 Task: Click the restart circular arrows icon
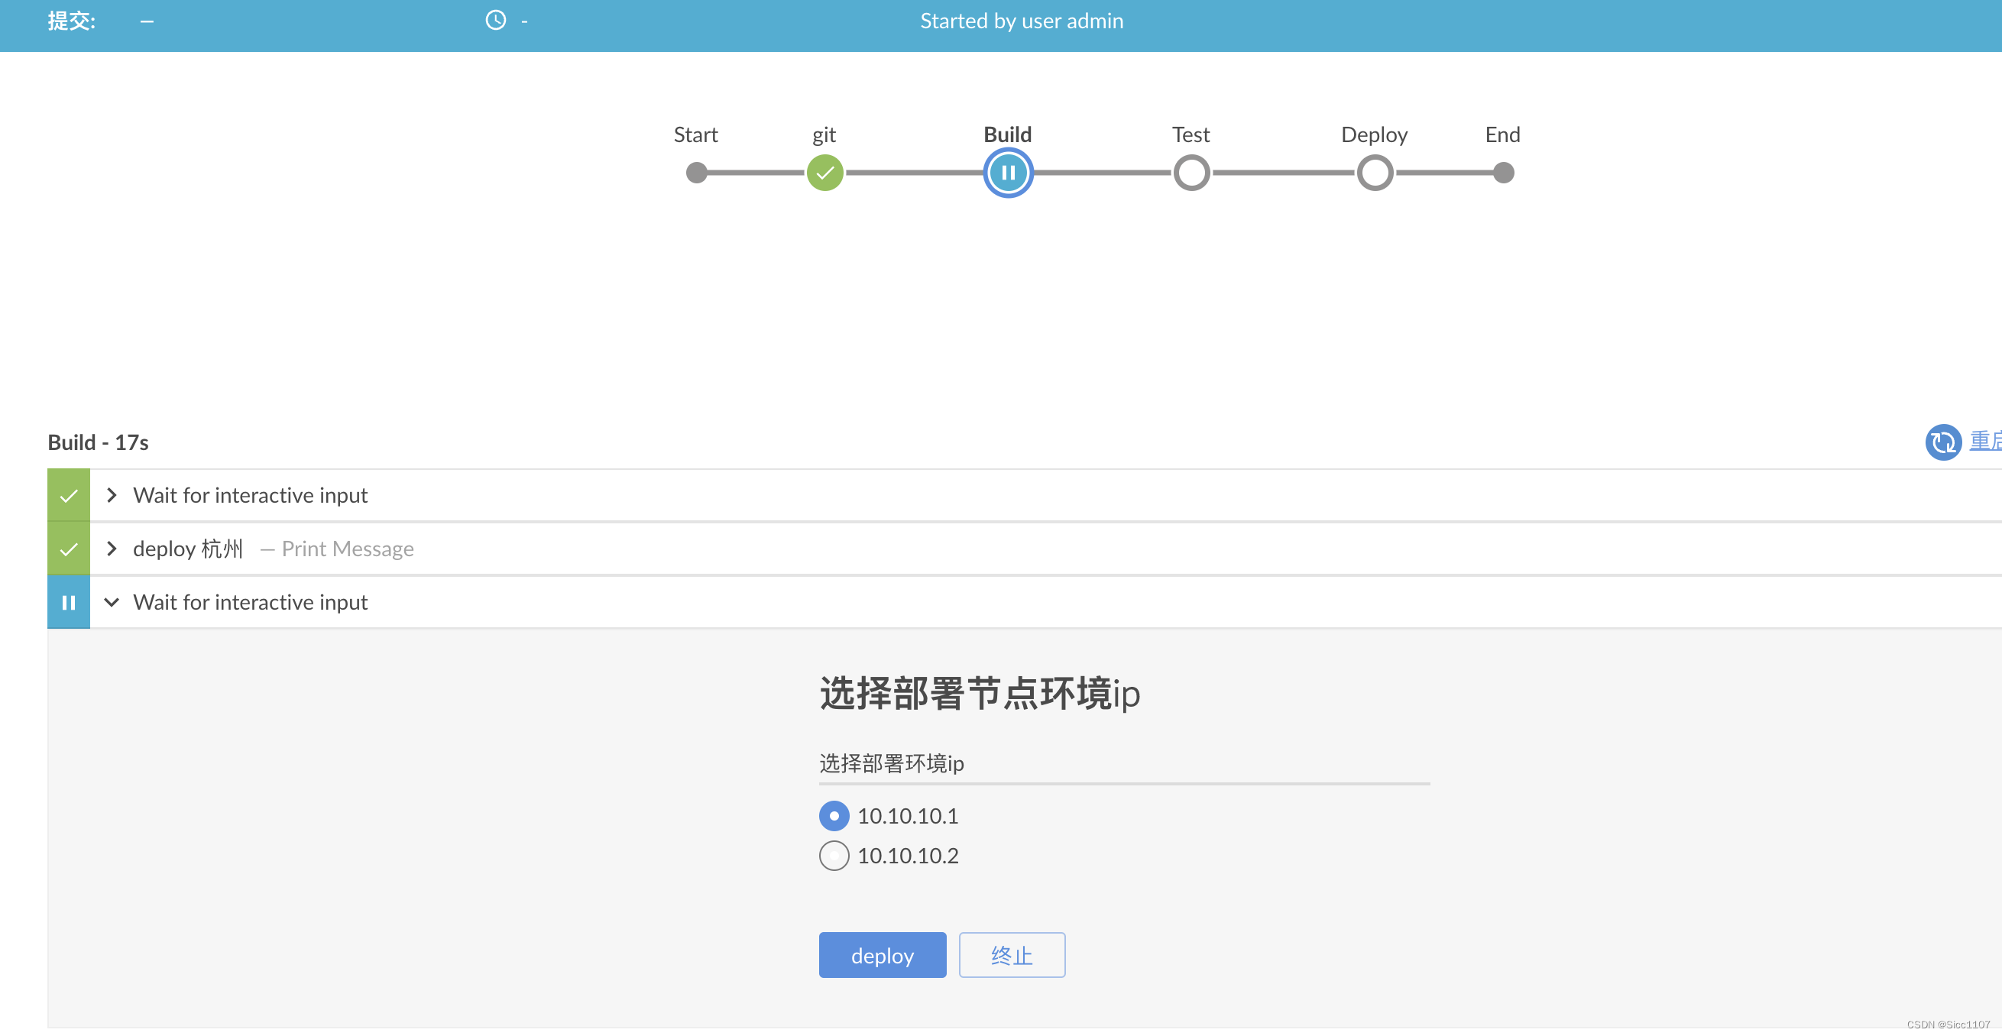coord(1942,442)
